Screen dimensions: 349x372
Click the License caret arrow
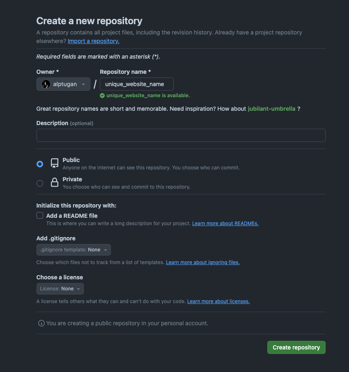(x=78, y=289)
